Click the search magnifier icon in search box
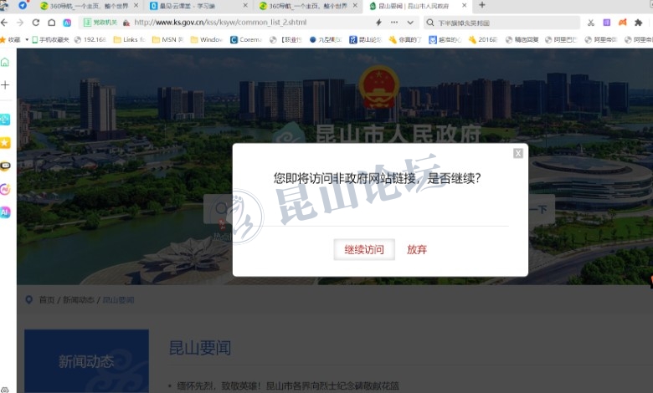This screenshot has height=393, width=653. click(x=430, y=23)
